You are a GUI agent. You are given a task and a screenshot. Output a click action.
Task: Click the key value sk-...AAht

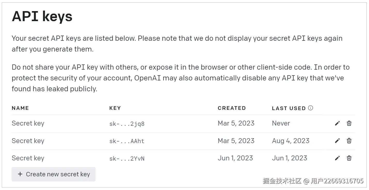(127, 141)
